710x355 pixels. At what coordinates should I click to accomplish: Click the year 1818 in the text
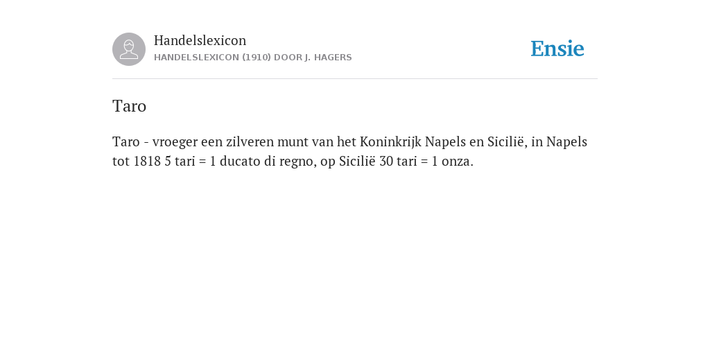147,161
